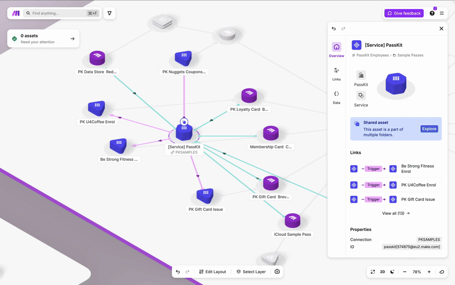Image resolution: width=455 pixels, height=285 pixels.
Task: Click undo in bottom layout toolbar
Action: pos(178,272)
